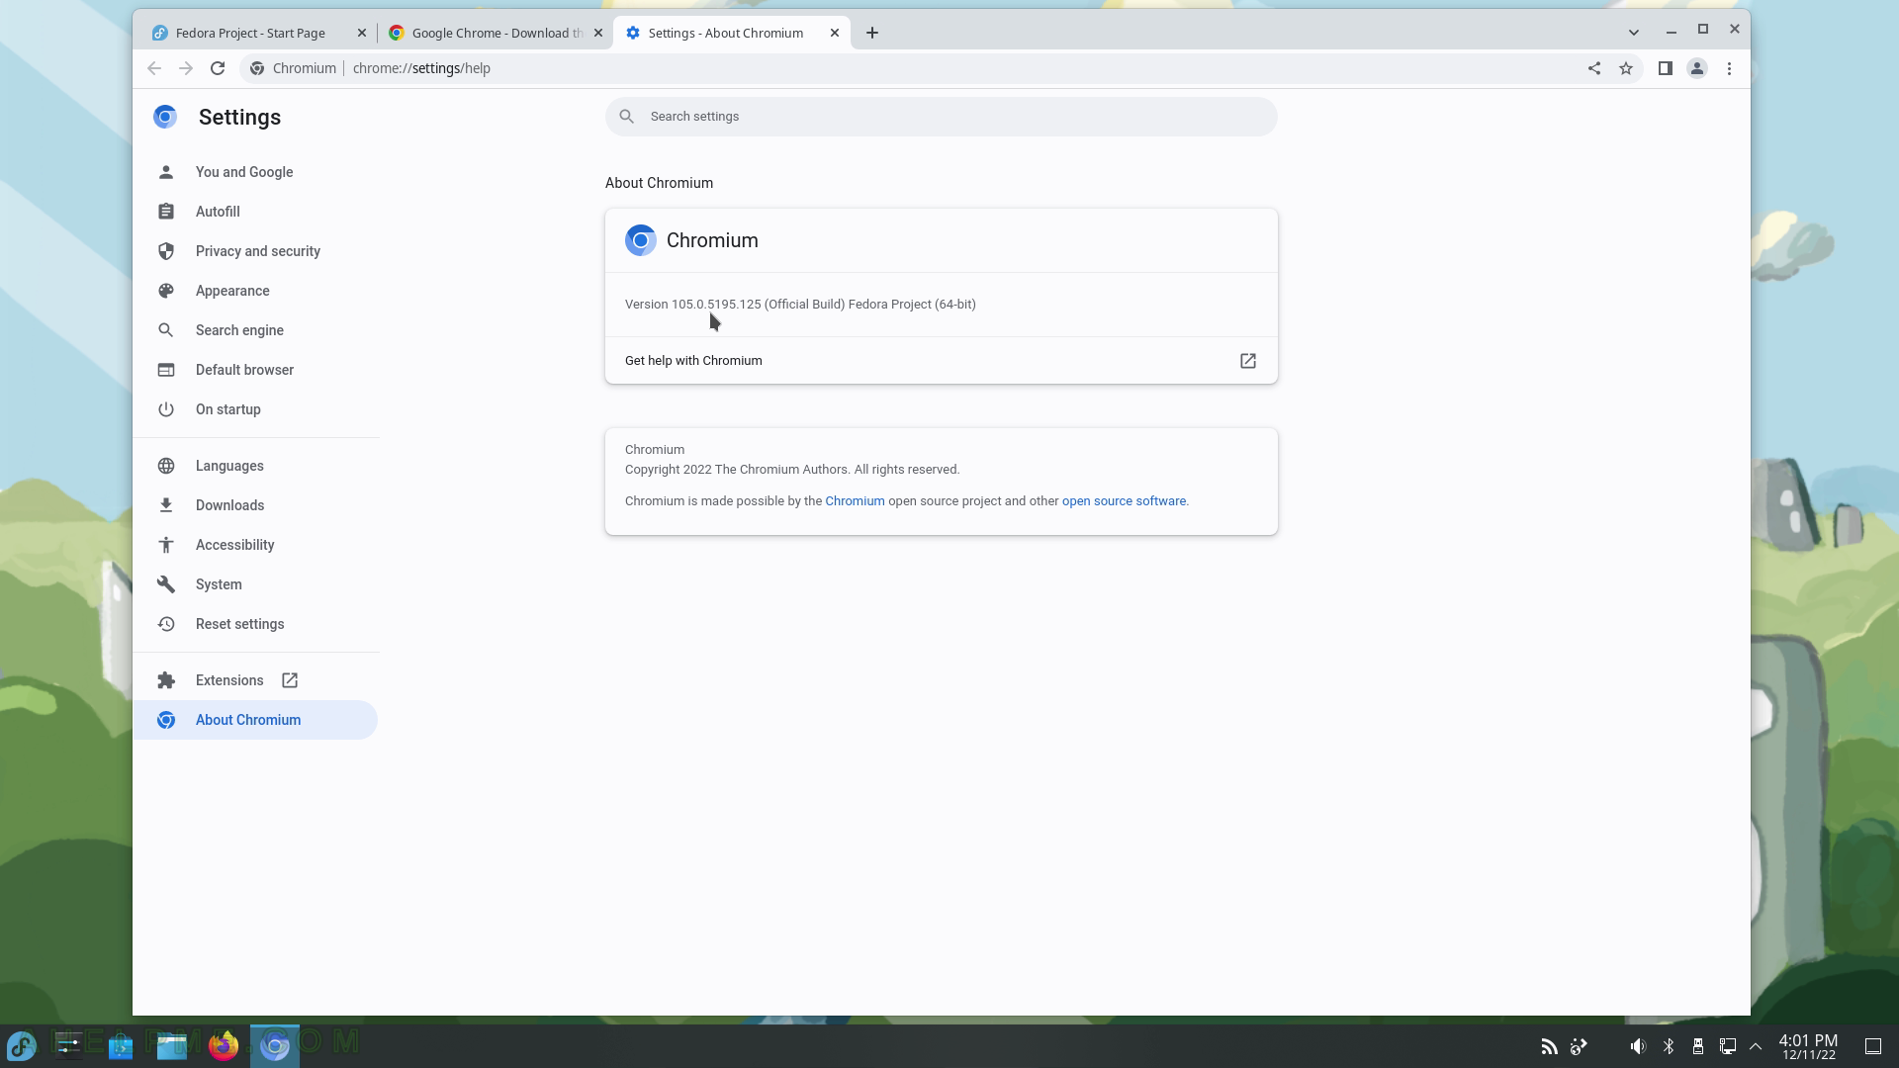Select the Settings About Chromium tab
This screenshot has width=1899, height=1068.
click(725, 33)
